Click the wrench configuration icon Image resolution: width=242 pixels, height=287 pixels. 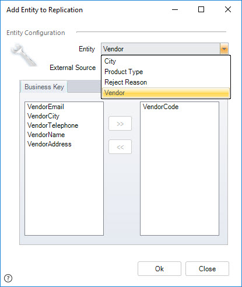click(x=23, y=55)
